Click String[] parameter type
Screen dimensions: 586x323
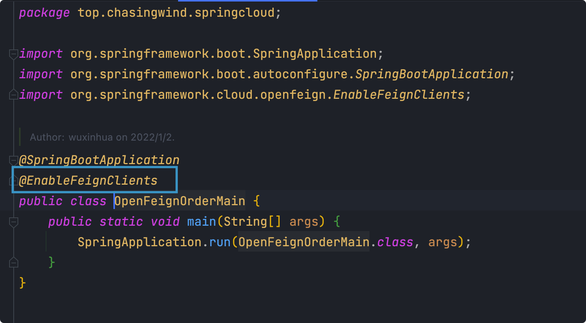(253, 222)
